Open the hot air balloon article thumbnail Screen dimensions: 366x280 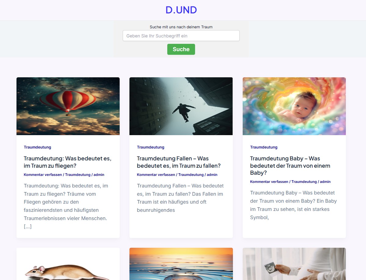(x=68, y=106)
